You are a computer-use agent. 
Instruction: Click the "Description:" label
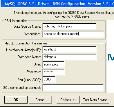[32, 34]
